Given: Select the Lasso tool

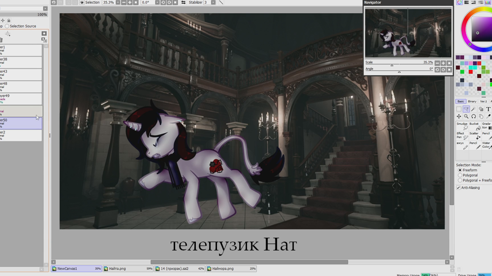Looking at the screenshot, I should coord(466,109).
